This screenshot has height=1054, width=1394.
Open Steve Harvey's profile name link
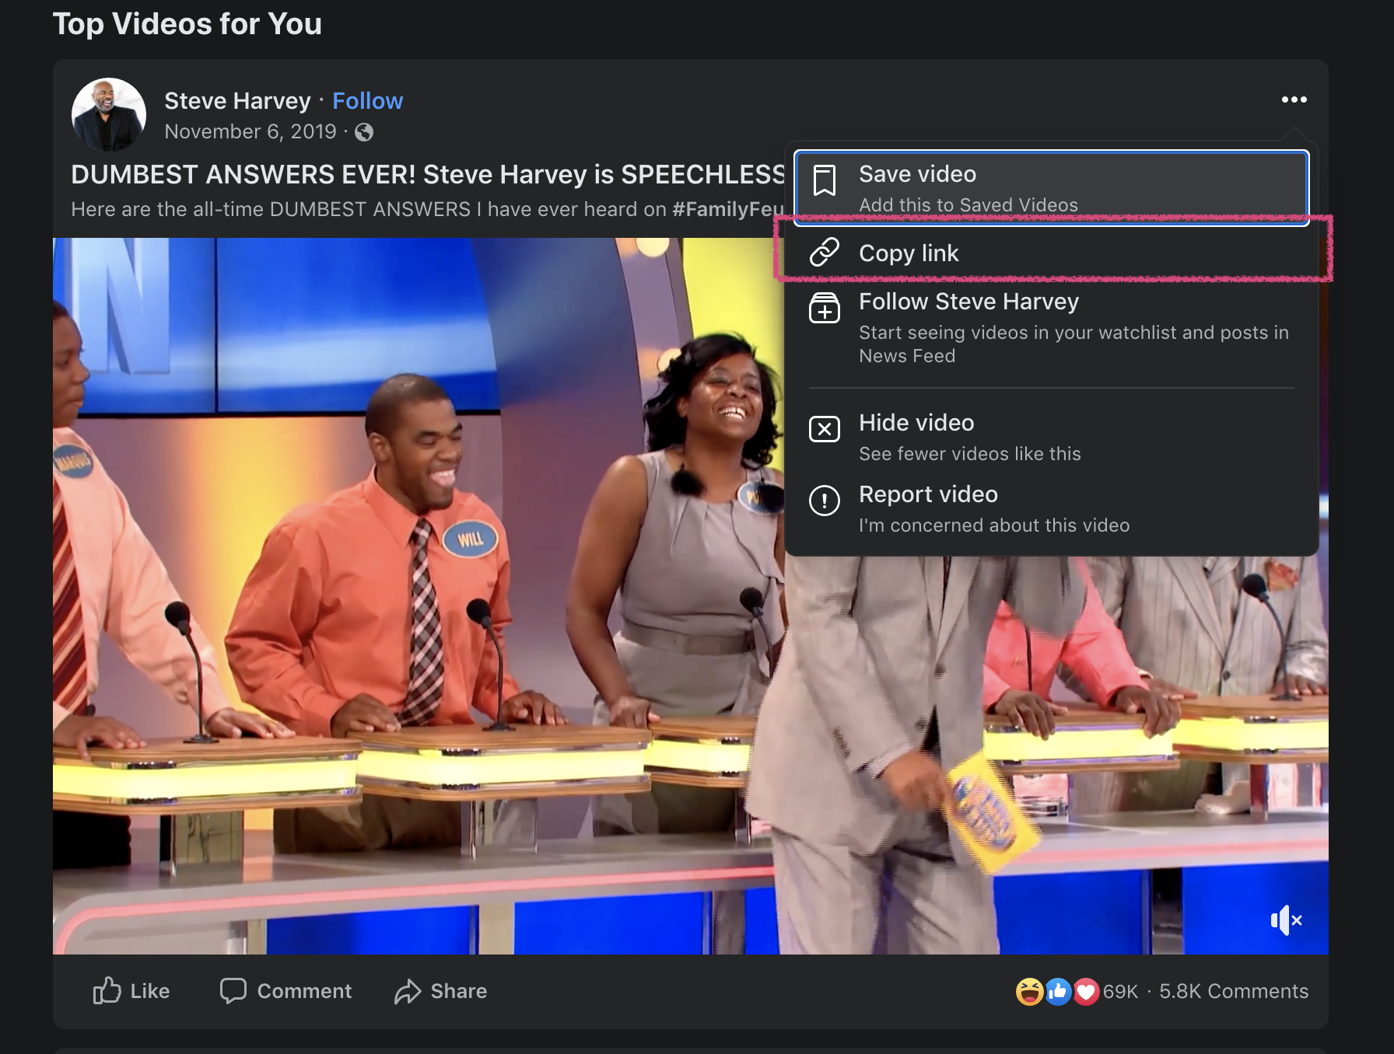(x=237, y=101)
